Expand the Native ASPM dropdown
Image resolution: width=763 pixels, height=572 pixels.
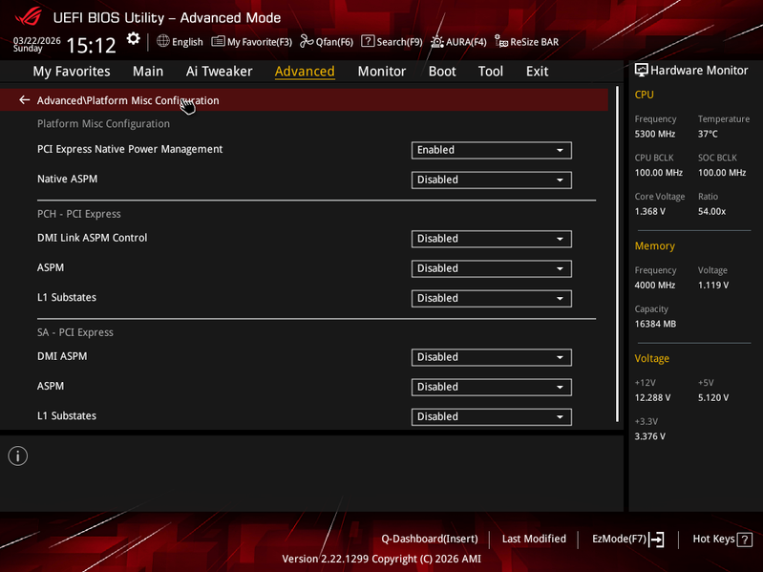point(492,180)
